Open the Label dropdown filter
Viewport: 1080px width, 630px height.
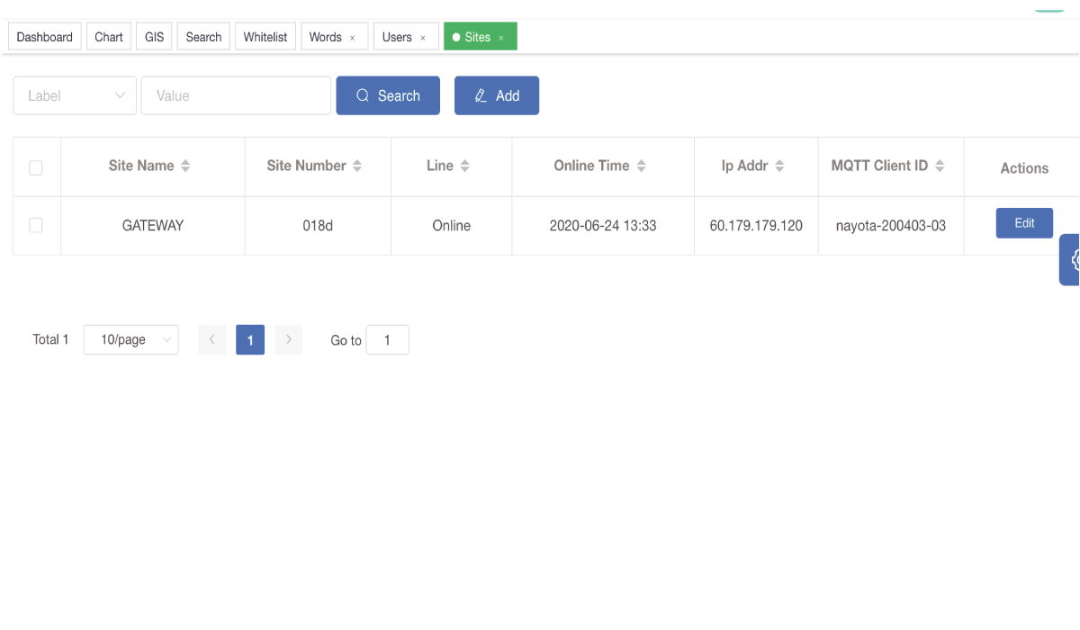pos(75,95)
